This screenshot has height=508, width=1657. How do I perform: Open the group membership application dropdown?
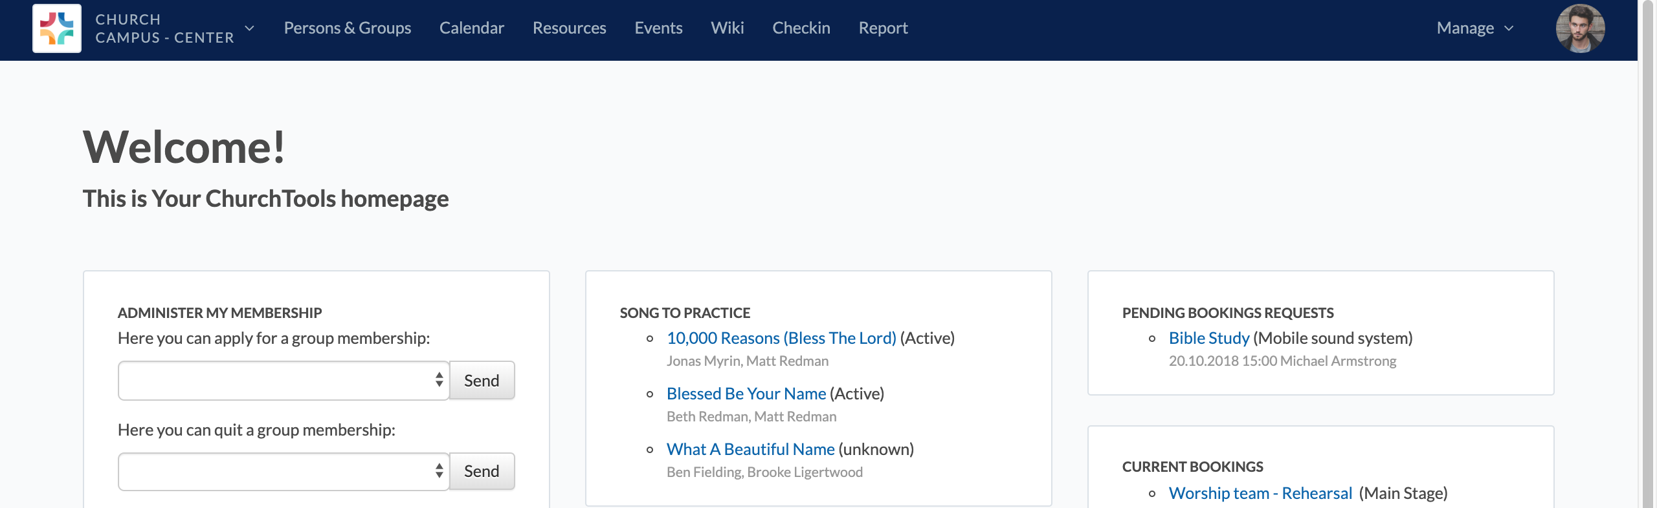pos(283,380)
